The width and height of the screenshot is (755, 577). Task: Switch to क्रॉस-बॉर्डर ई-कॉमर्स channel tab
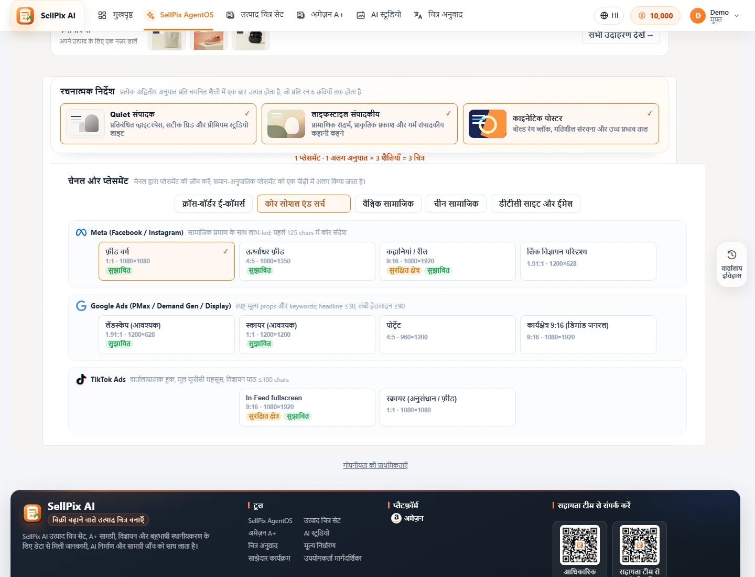click(x=213, y=204)
